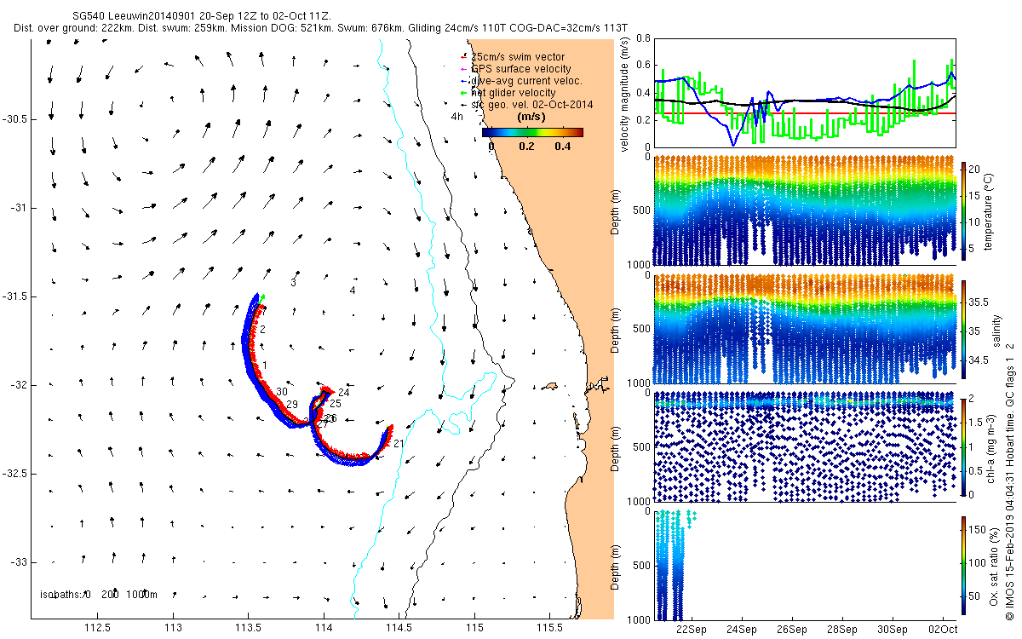Click the 26Sep date tick label
Image resolution: width=1022 pixels, height=639 pixels.
[x=792, y=629]
